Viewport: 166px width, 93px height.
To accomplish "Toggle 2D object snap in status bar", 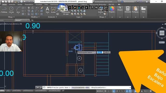I will tap(130, 91).
